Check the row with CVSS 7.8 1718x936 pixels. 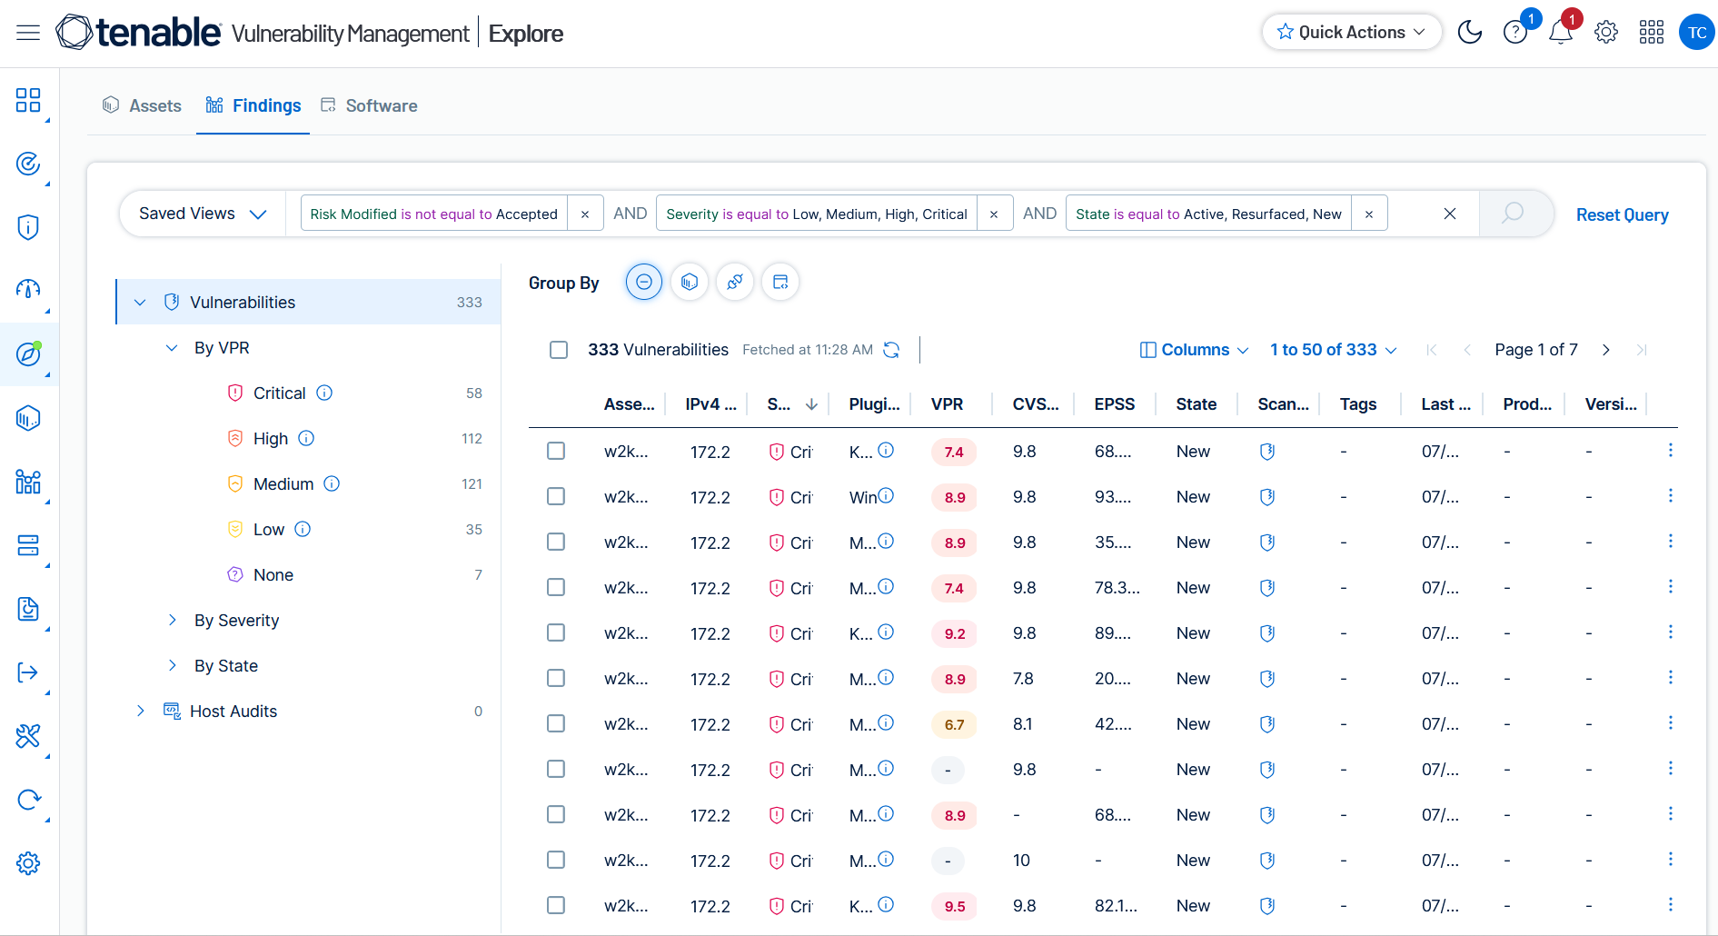coord(556,678)
